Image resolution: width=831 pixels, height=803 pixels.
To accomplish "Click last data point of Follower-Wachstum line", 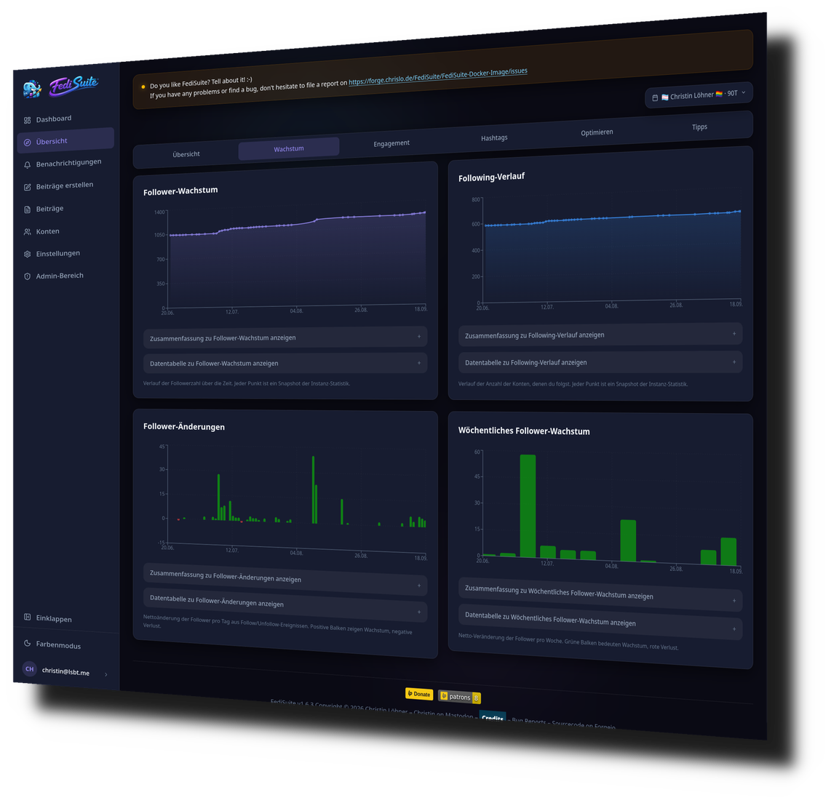I will click(x=424, y=212).
